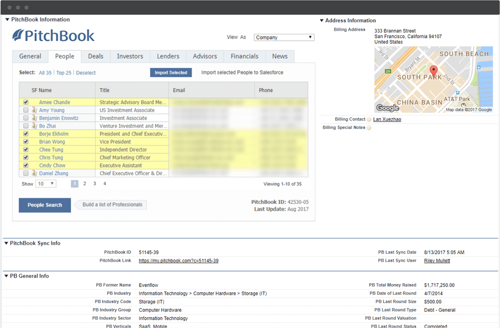500x328 pixels.
Task: Go to page 4 of results
Action: coord(105,184)
